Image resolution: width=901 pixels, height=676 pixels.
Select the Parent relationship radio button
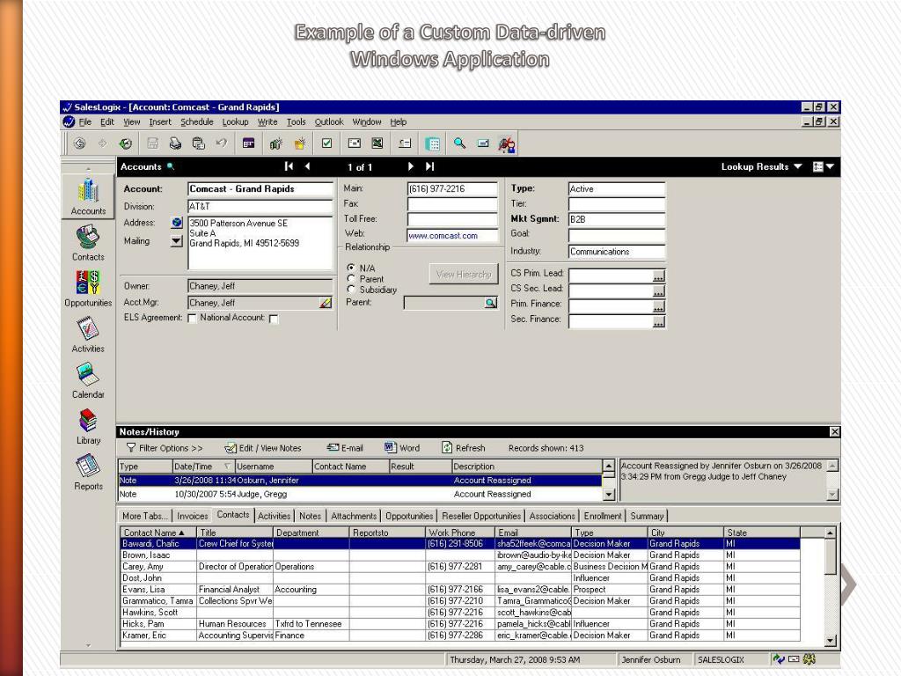(351, 279)
